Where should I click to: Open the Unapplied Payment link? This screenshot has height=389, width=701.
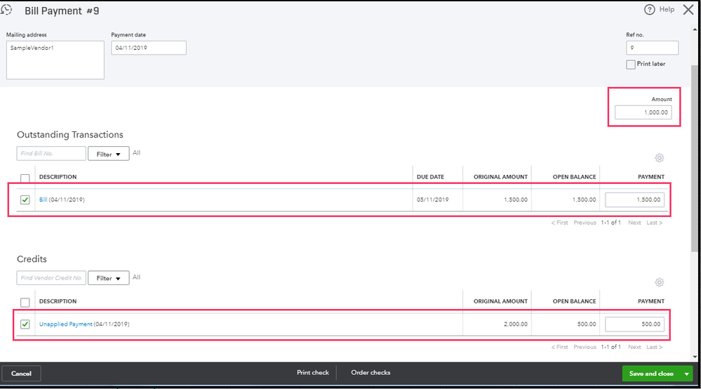coord(66,324)
